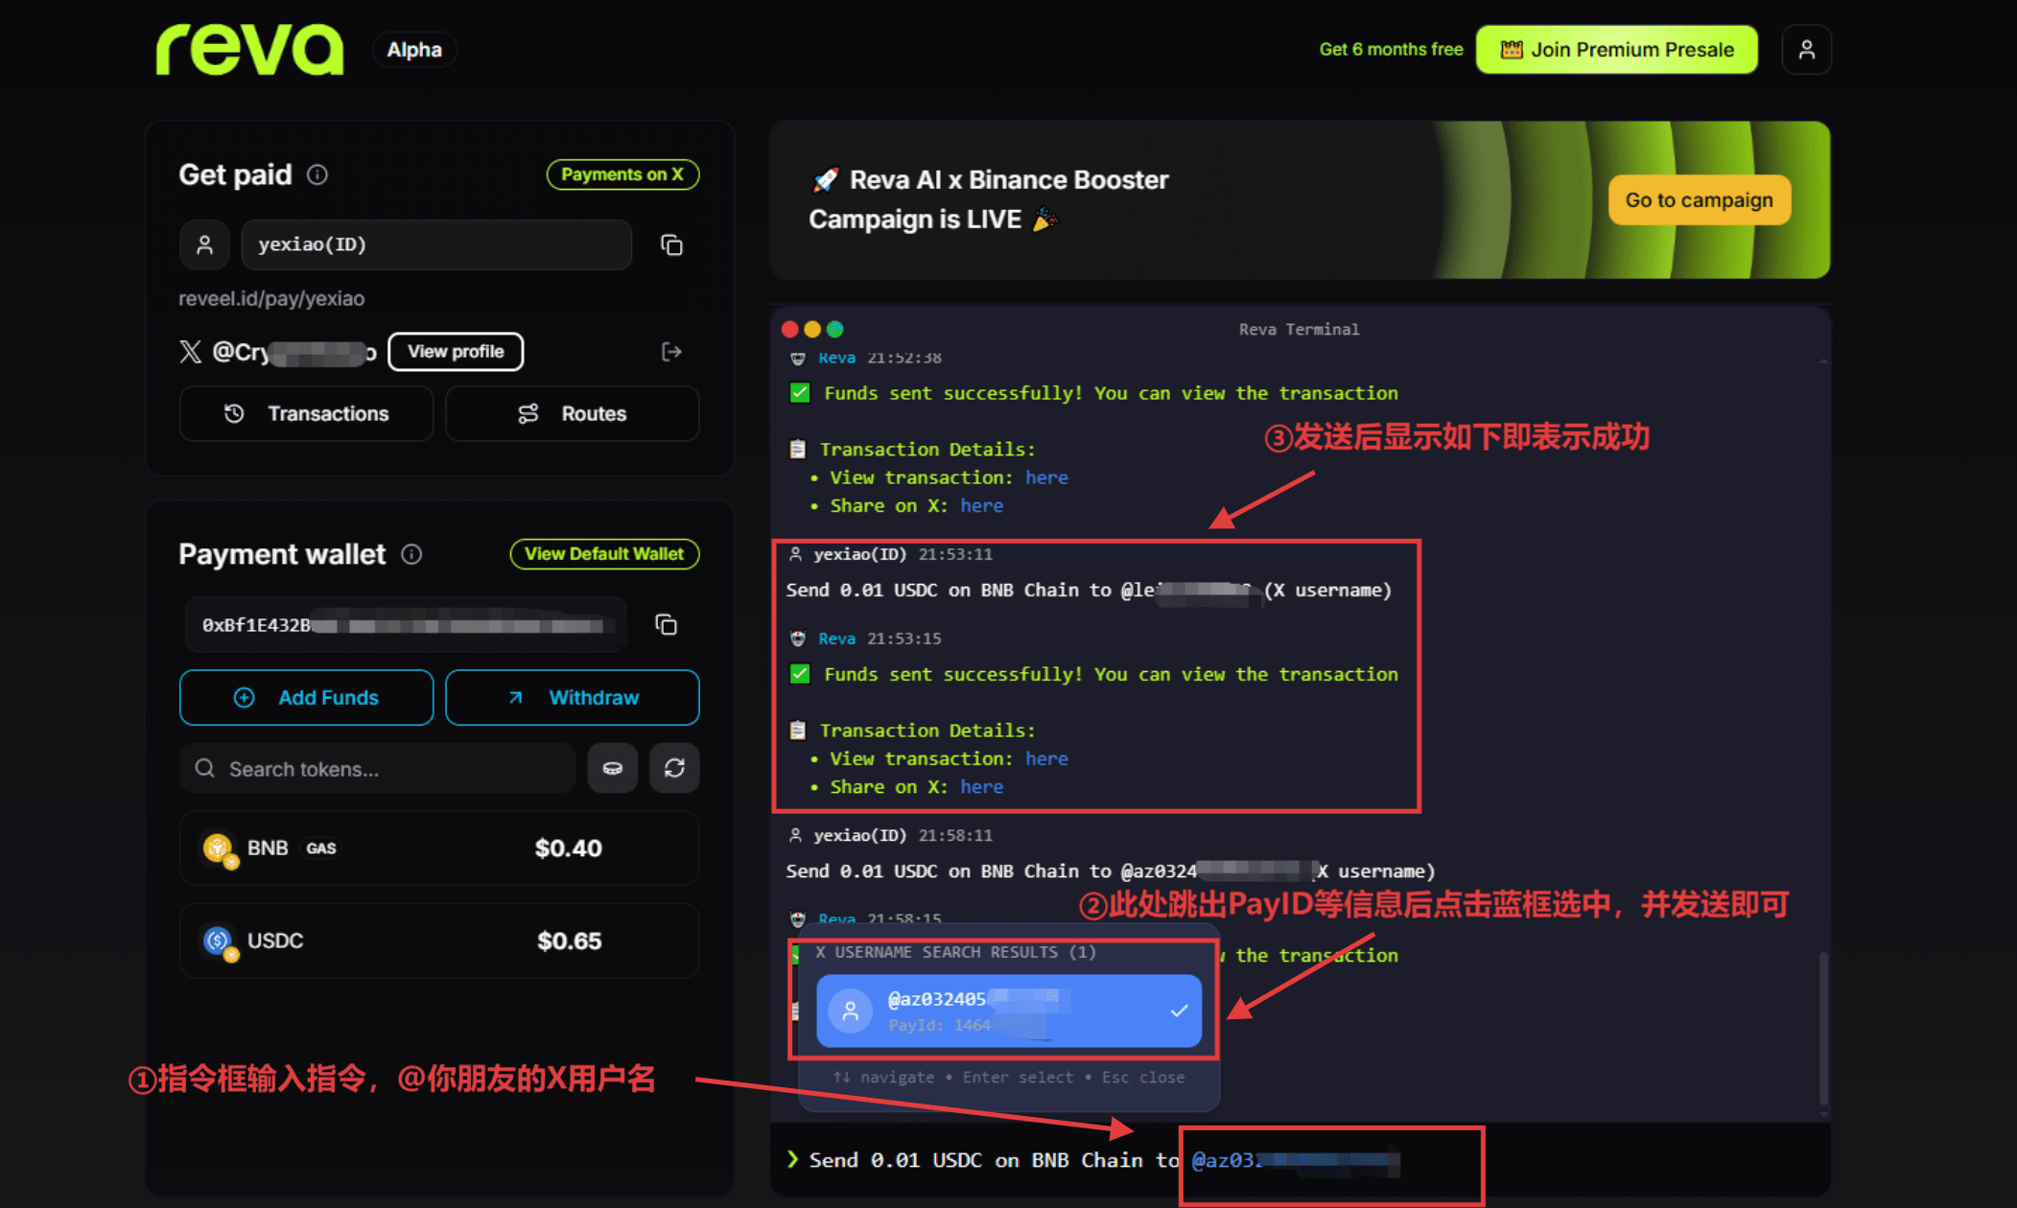Click Add Funds button
Image resolution: width=2017 pixels, height=1208 pixels.
click(x=306, y=698)
